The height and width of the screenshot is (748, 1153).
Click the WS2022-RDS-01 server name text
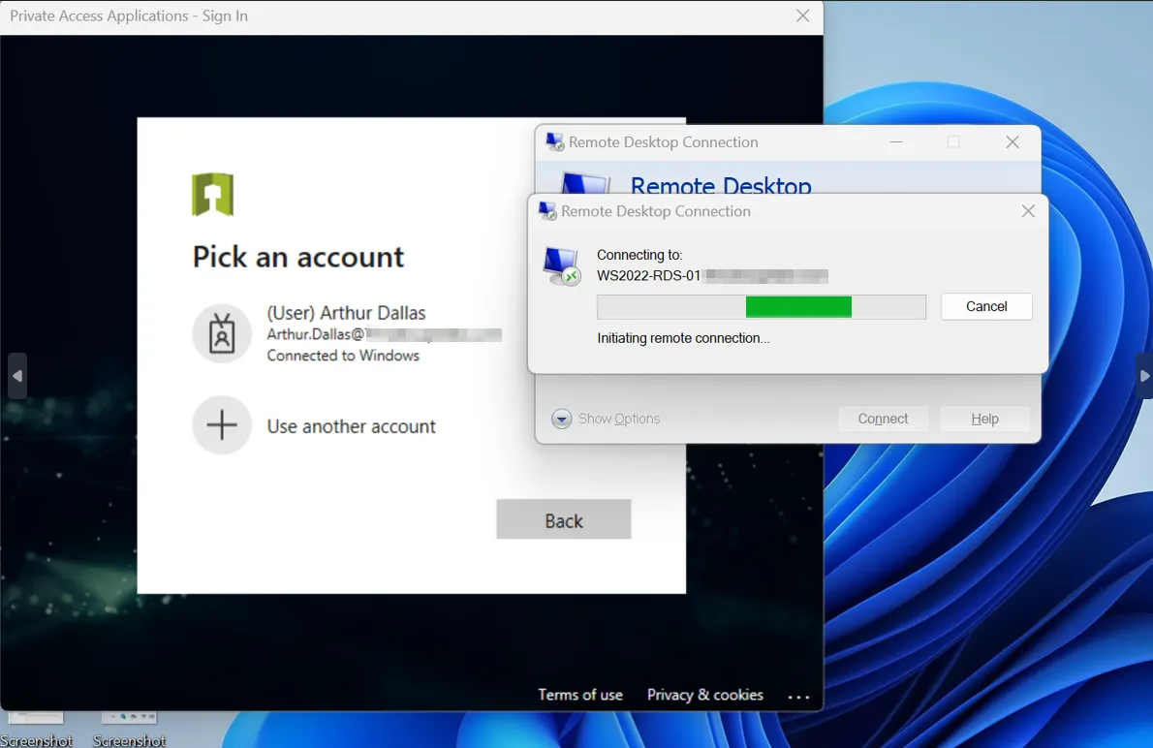[648, 276]
